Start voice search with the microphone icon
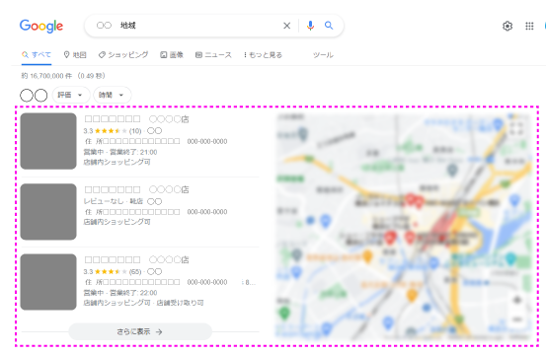 310,26
